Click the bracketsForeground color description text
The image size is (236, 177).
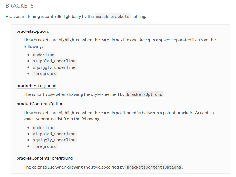coord(74,94)
